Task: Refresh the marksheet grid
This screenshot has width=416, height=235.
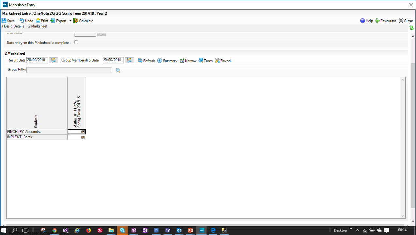Action: [146, 61]
